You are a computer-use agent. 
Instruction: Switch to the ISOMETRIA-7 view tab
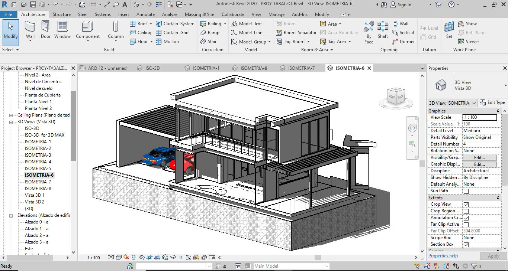pos(301,68)
